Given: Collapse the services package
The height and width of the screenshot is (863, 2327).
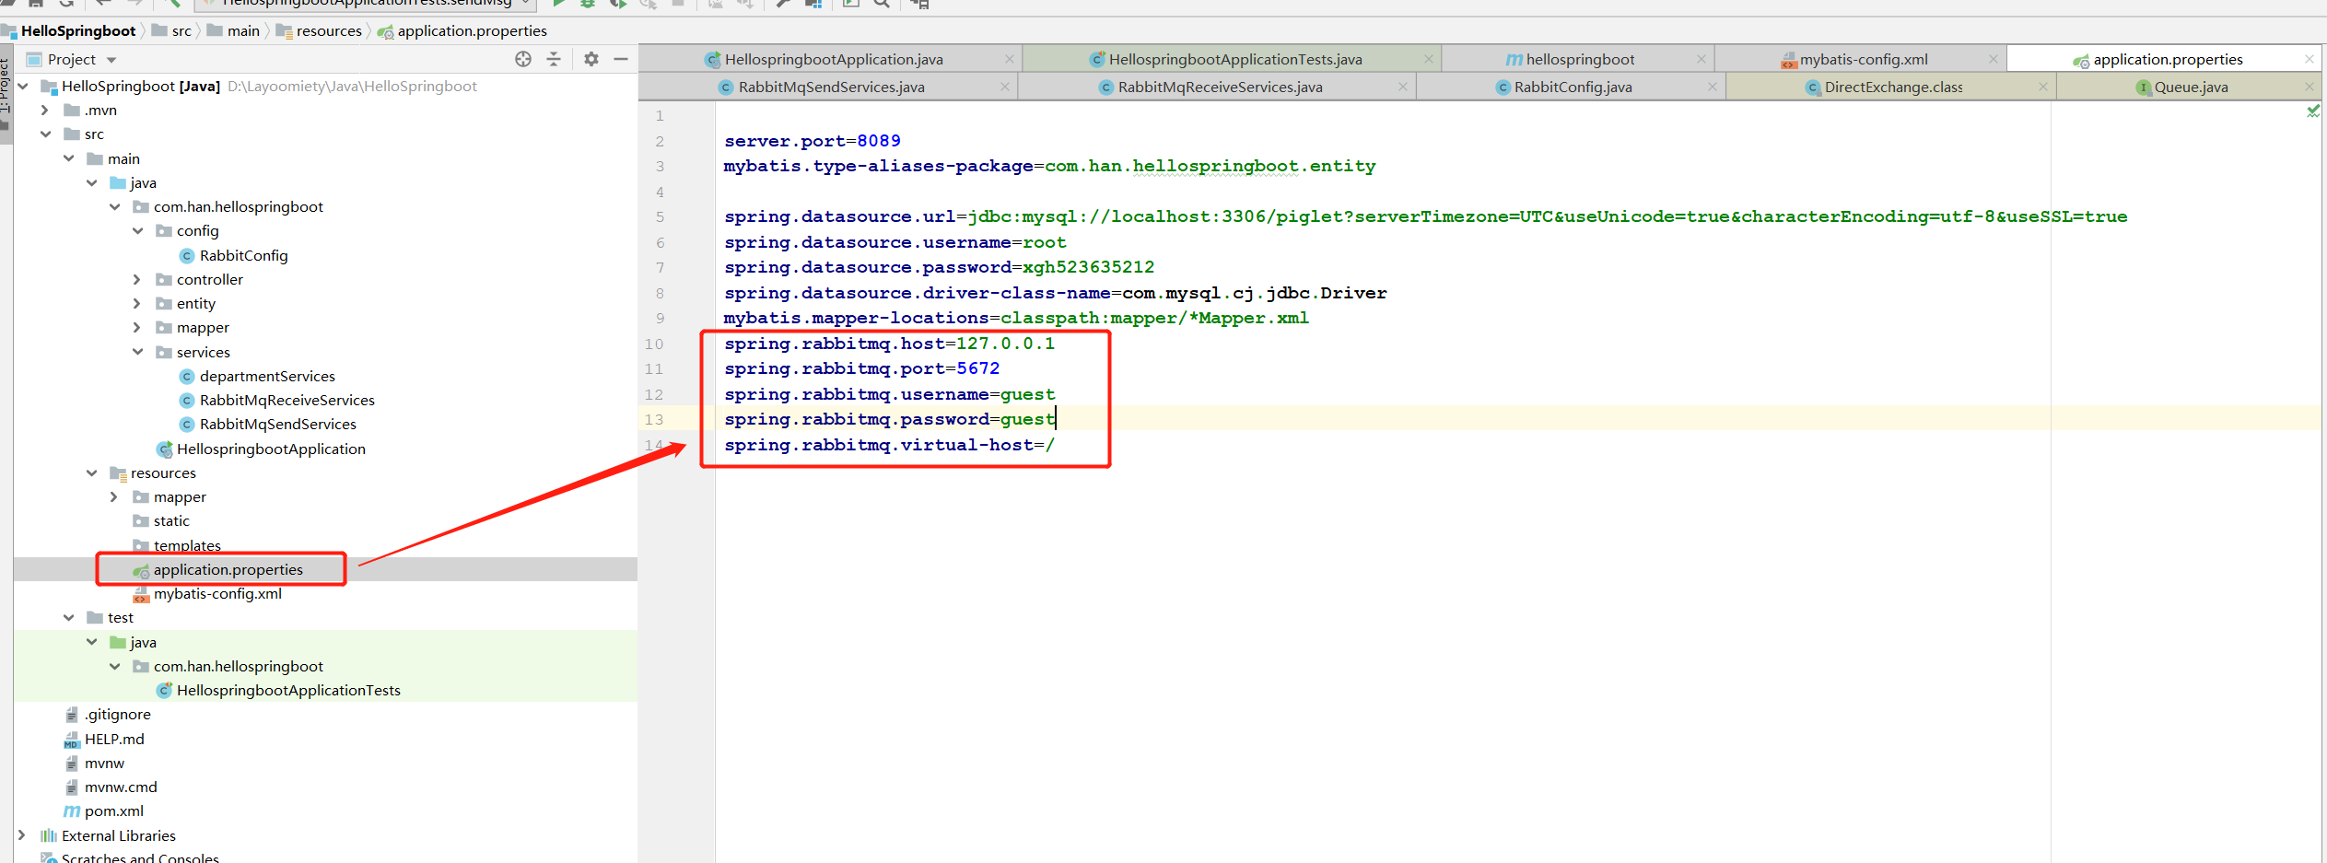Looking at the screenshot, I should 137,353.
